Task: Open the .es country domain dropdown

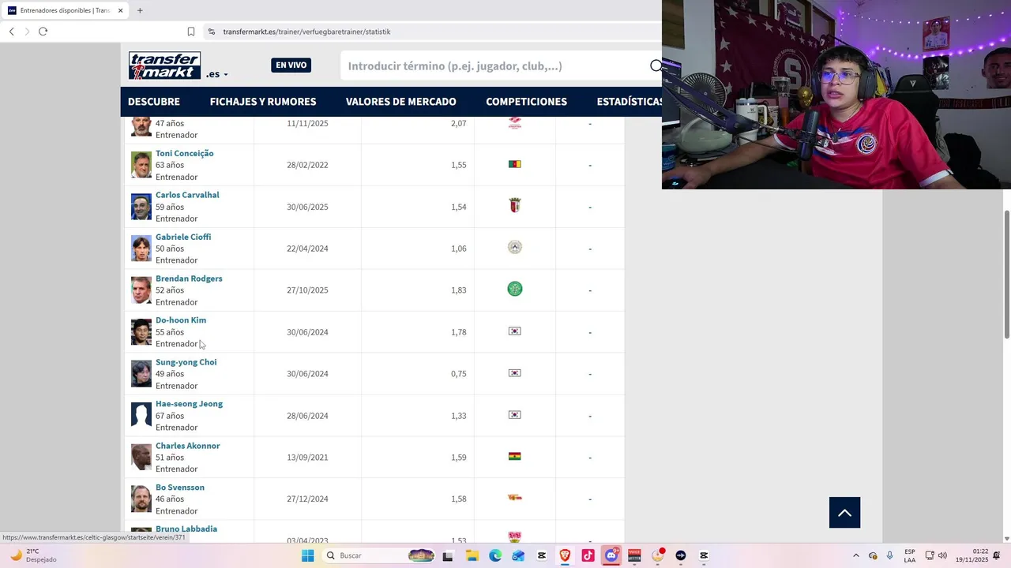Action: [x=217, y=74]
